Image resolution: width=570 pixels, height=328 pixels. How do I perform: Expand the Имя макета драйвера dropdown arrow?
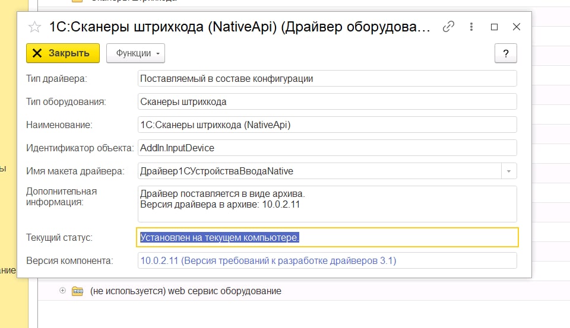pyautogui.click(x=509, y=171)
